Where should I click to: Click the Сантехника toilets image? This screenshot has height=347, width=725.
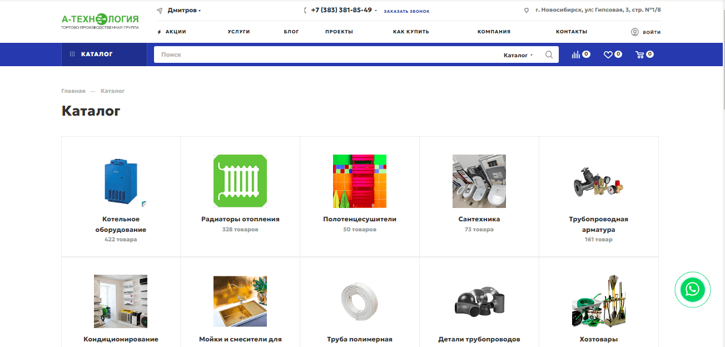point(479,181)
